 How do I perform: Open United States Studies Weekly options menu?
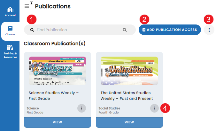click(x=154, y=108)
